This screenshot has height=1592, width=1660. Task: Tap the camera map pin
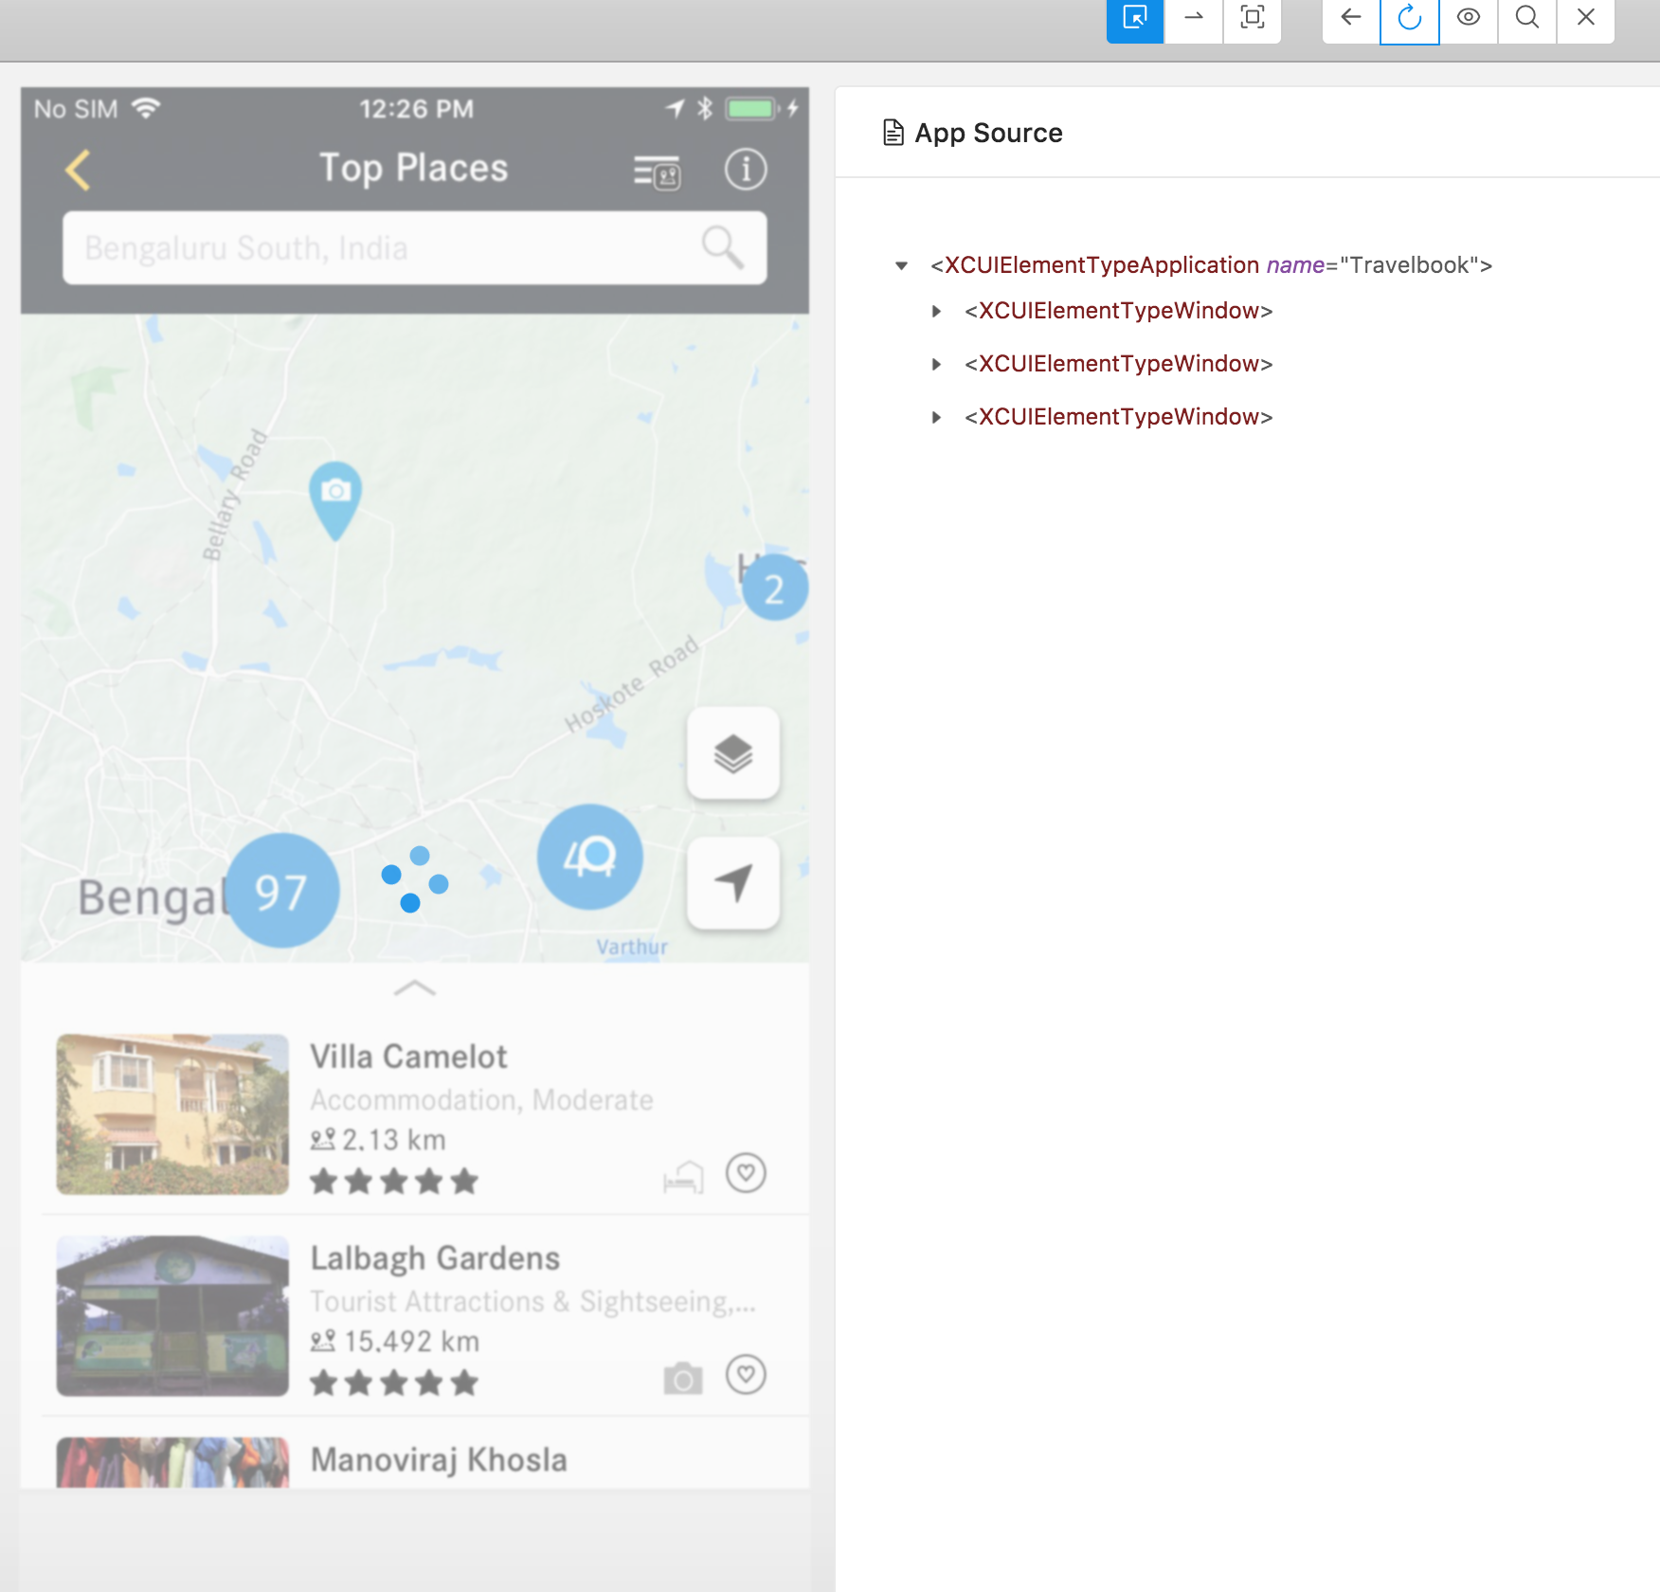pyautogui.click(x=335, y=500)
